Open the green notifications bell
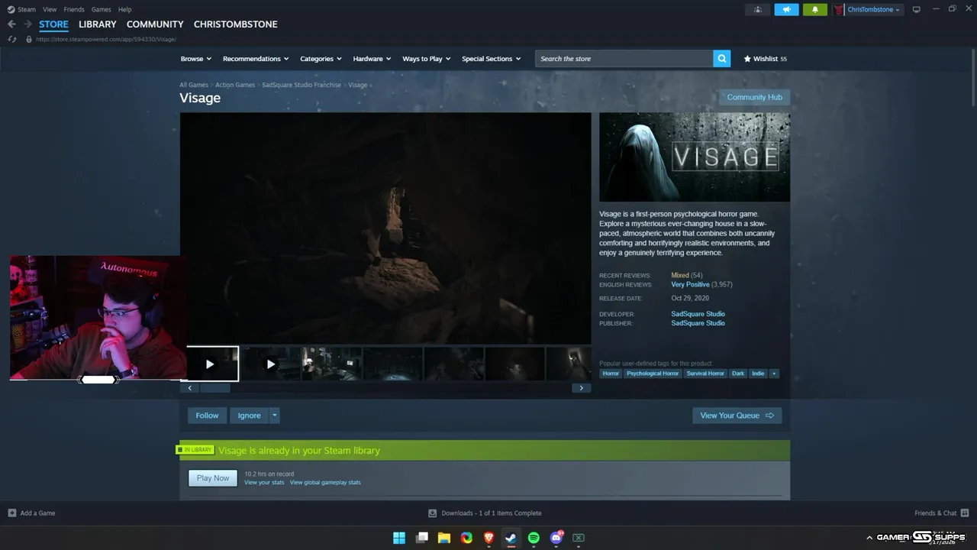The image size is (977, 550). point(815,10)
